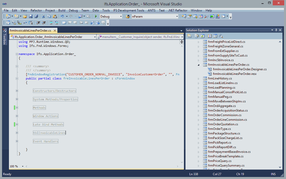This screenshot has width=286, height=179.
Task: Click the Open File folder icon
Action: coord(25,16)
